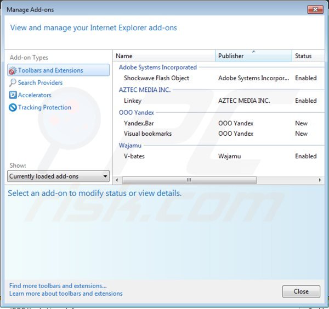329x309 pixels.
Task: Click the Wajamu group header
Action: (x=130, y=145)
